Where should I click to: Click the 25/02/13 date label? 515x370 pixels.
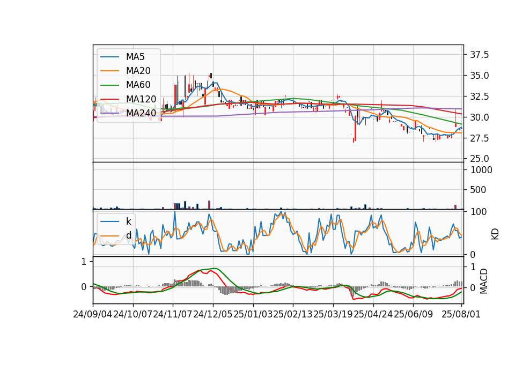(293, 314)
